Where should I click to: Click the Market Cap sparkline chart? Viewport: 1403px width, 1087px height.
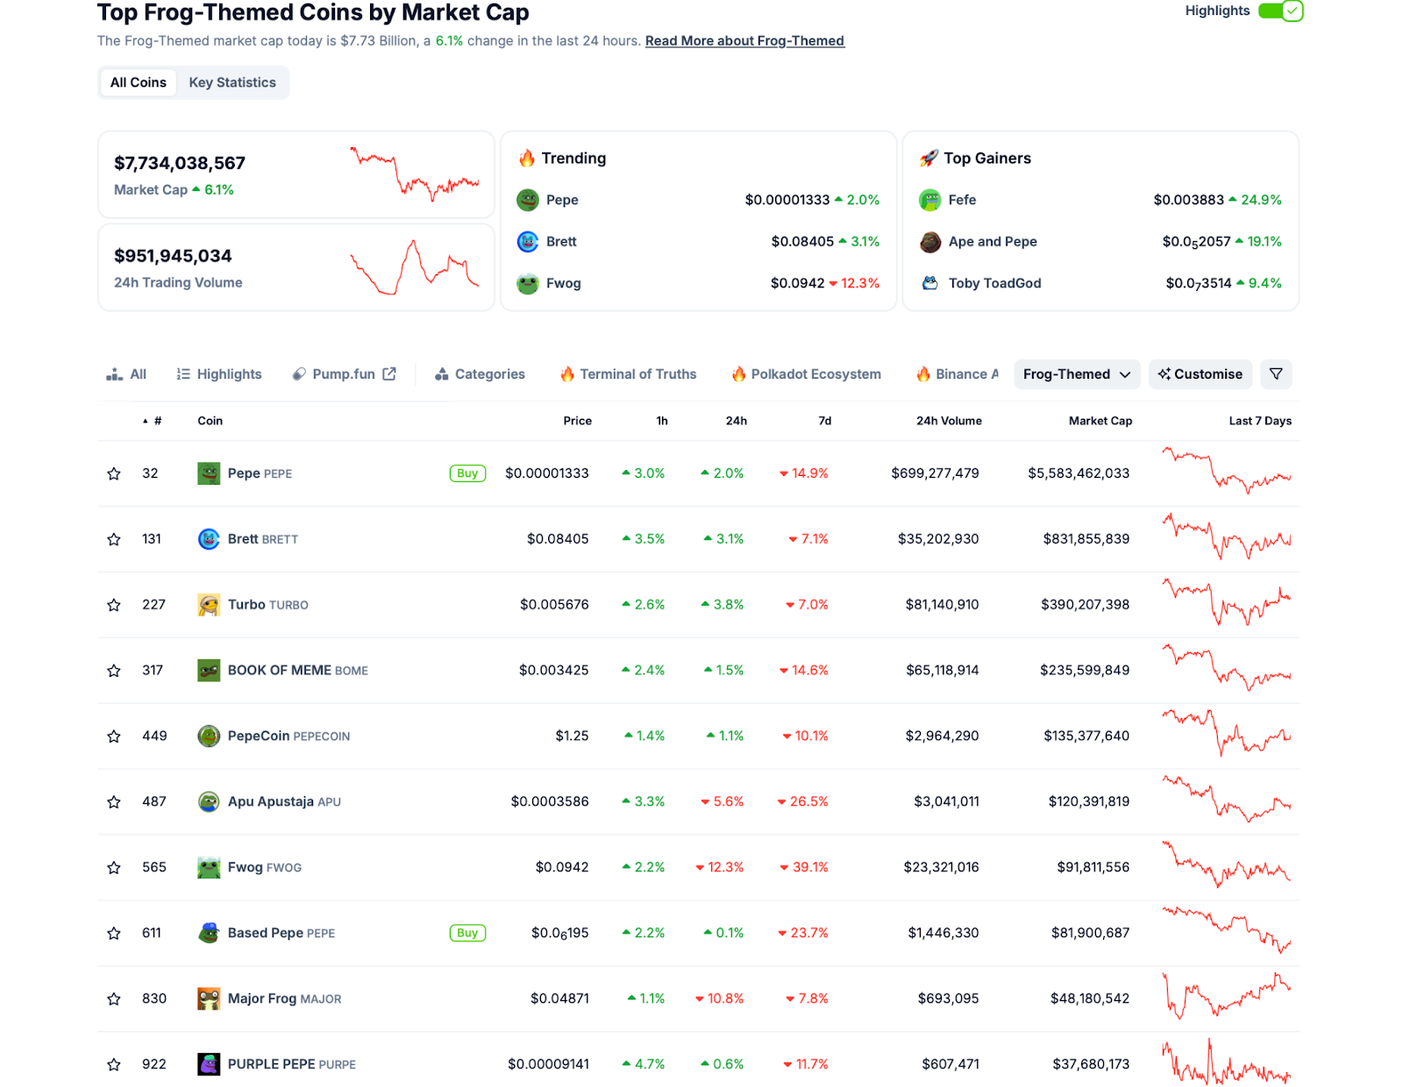click(x=415, y=174)
